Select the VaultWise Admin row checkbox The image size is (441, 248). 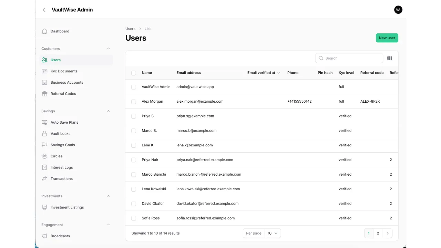point(134,87)
